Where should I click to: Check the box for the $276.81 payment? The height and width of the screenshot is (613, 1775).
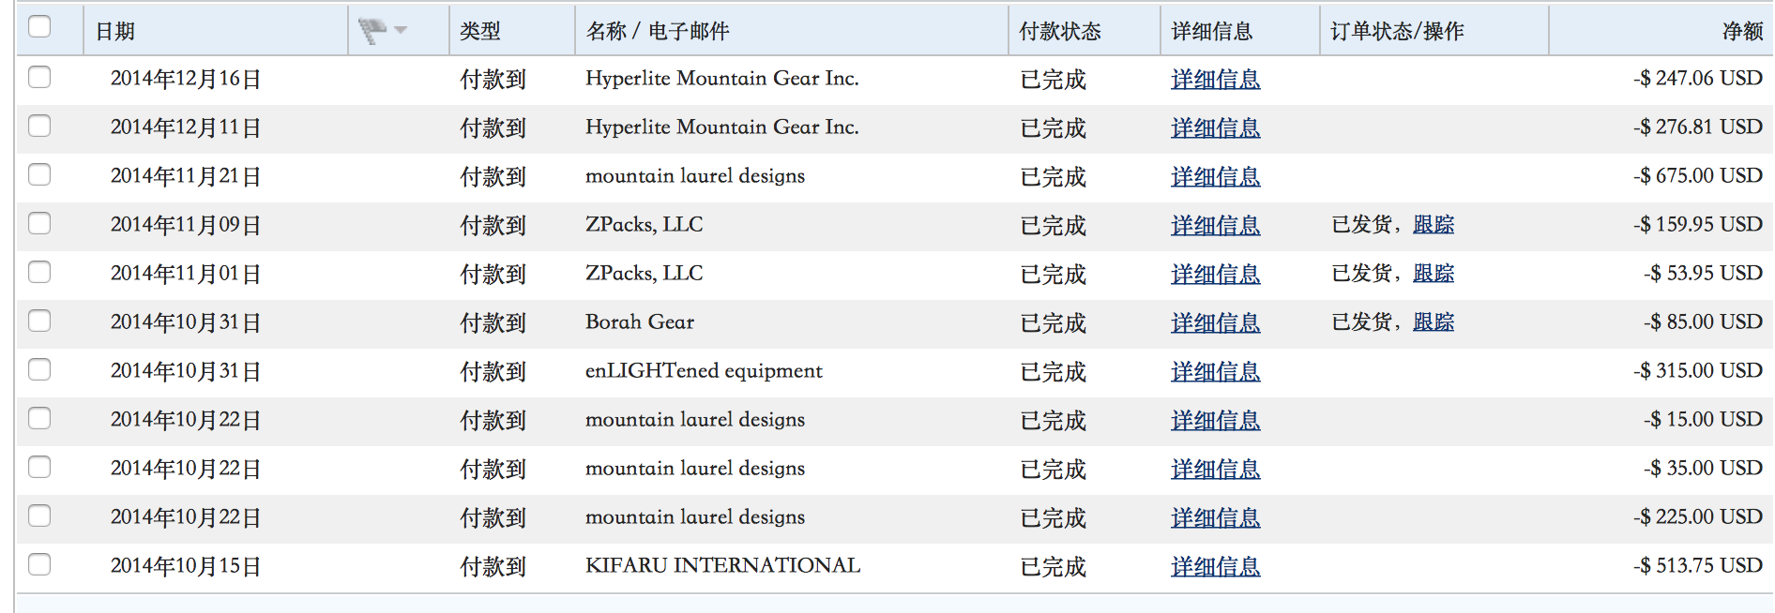[x=39, y=126]
